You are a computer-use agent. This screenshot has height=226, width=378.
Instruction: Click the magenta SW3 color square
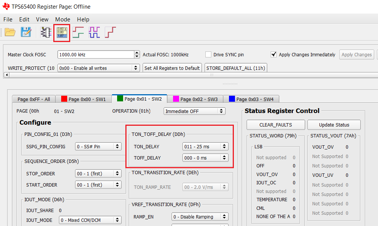176,99
